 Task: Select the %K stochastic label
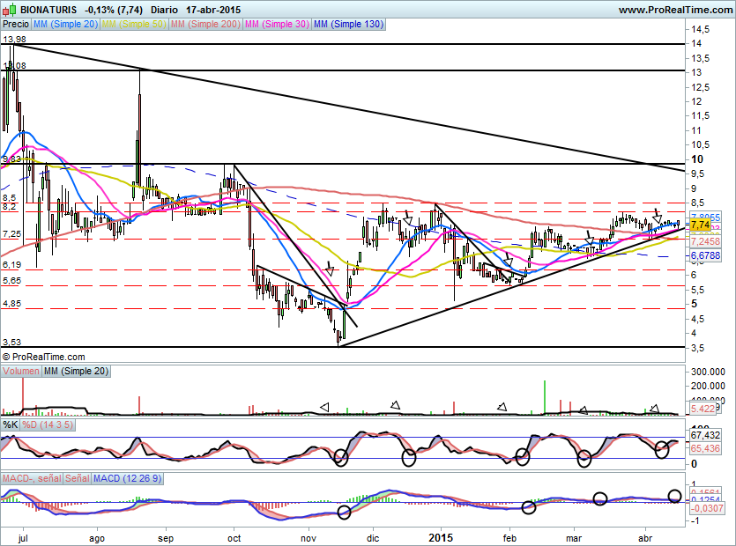tap(11, 425)
